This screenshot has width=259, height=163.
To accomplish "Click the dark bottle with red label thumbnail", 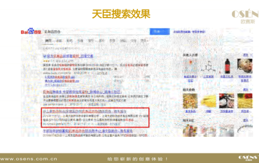I will [227, 66].
